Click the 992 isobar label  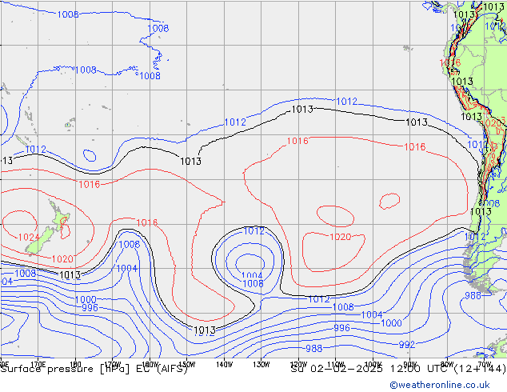407,345
